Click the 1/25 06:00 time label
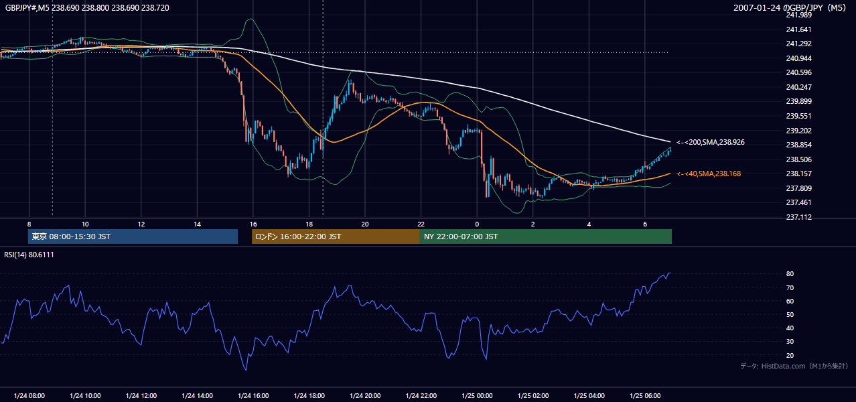The image size is (856, 402). click(645, 396)
